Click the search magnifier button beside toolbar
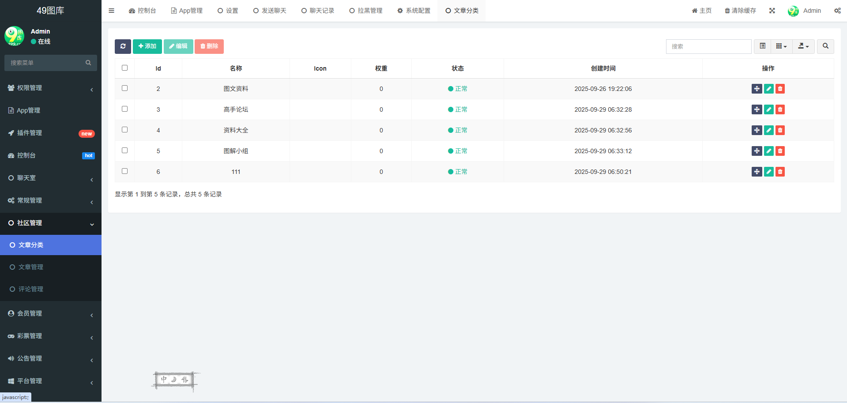Screen dimensions: 847x403 click(825, 46)
